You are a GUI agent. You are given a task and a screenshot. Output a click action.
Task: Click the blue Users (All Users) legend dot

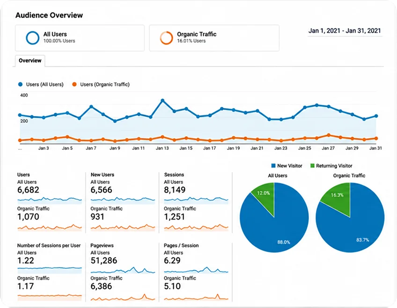20,84
